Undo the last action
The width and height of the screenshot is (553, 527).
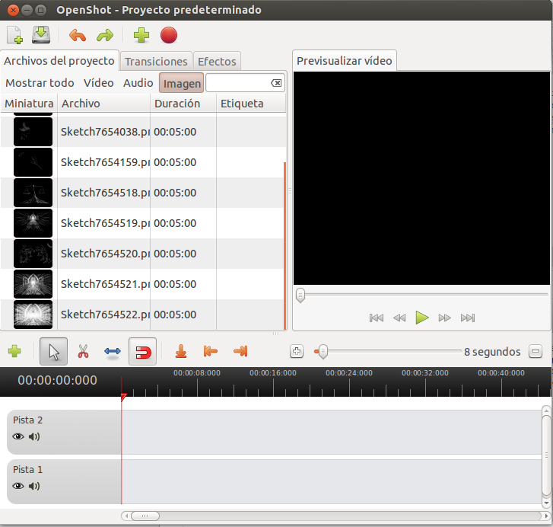click(x=78, y=35)
